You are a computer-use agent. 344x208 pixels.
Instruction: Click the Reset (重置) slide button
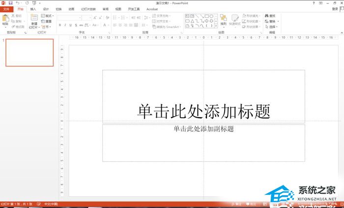47,22
